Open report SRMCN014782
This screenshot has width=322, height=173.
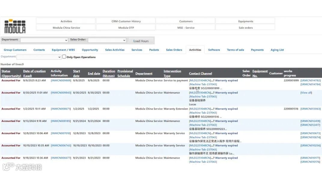click(x=310, y=80)
